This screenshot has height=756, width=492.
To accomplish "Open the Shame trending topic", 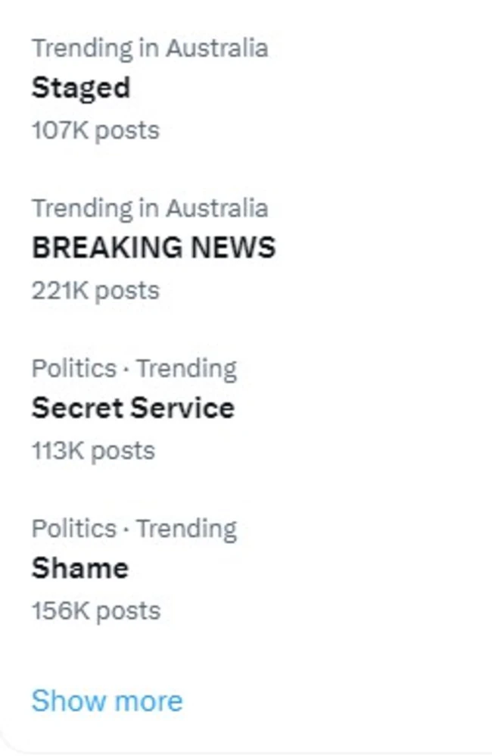I will point(79,568).
